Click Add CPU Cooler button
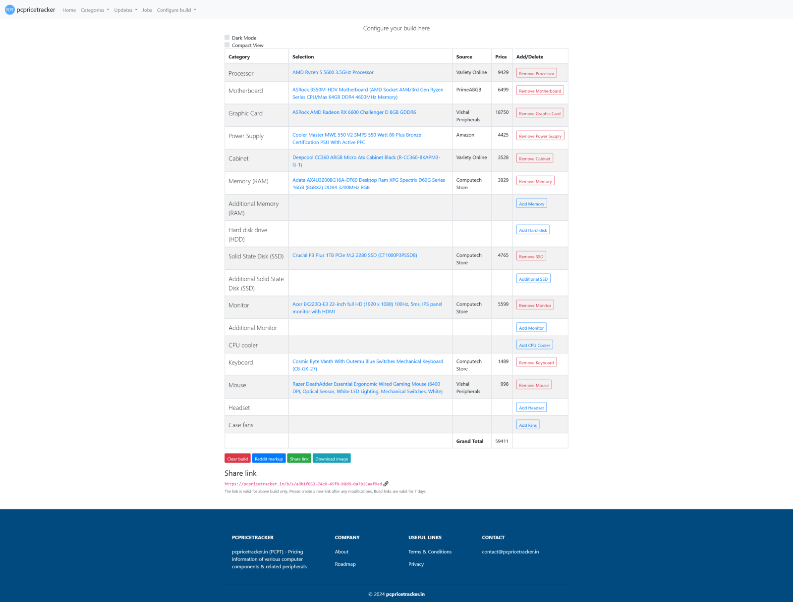Screen dimensions: 793x602 pyautogui.click(x=534, y=345)
